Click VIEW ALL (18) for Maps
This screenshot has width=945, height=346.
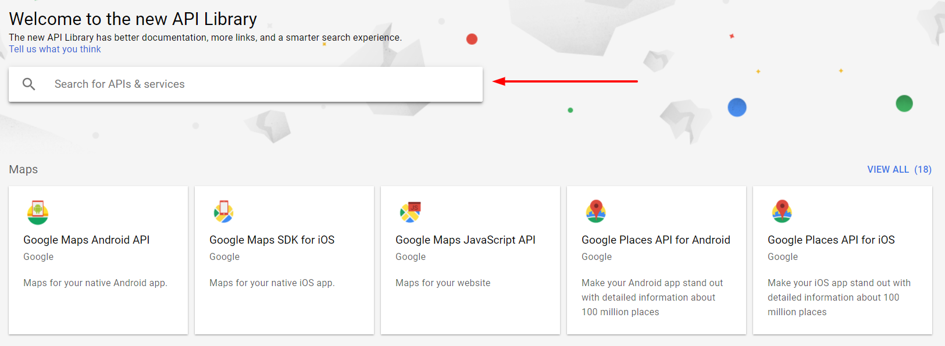click(x=899, y=169)
